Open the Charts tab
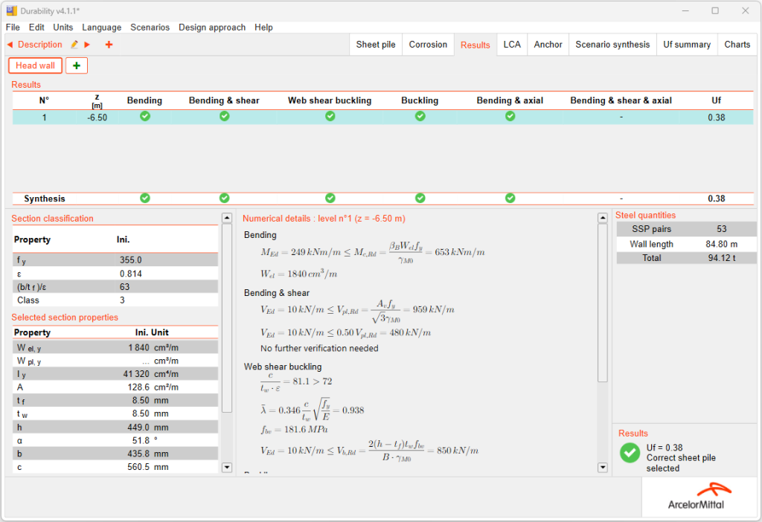Viewport: 762px width, 522px height. [737, 45]
